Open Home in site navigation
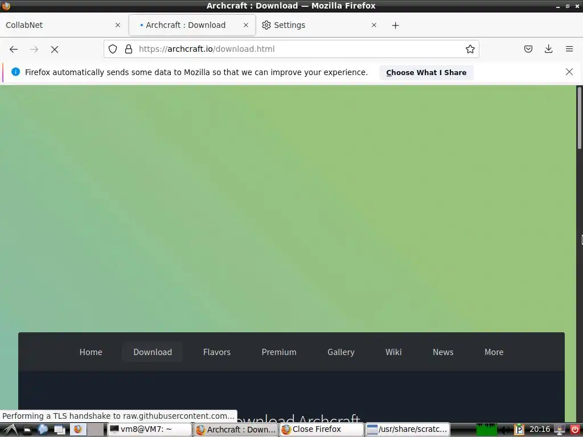The image size is (583, 437). pyautogui.click(x=91, y=352)
